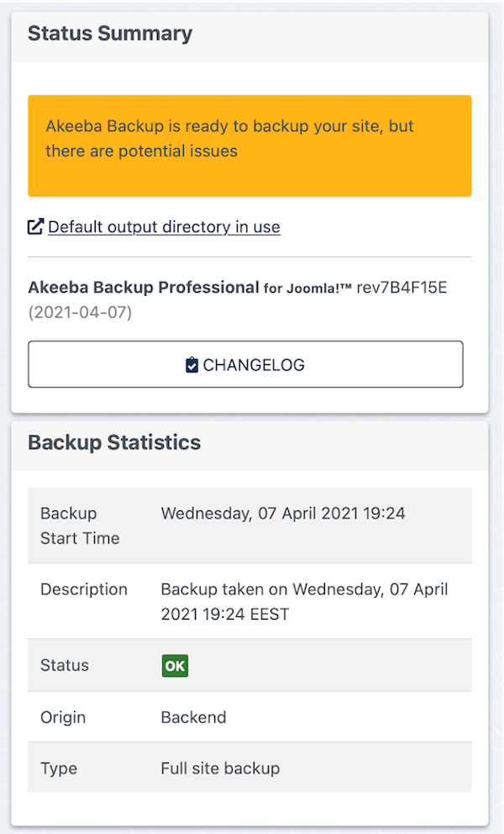This screenshot has width=504, height=834.
Task: Click the Backend origin value
Action: (x=193, y=717)
